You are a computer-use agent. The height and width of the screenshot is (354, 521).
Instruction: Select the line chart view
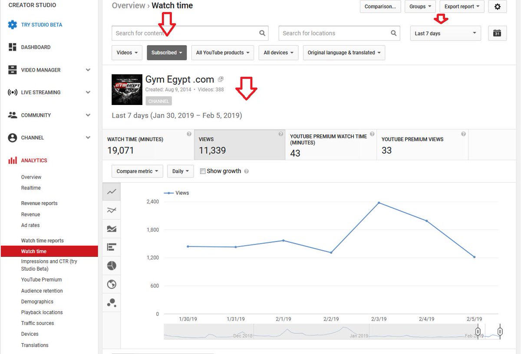point(112,191)
